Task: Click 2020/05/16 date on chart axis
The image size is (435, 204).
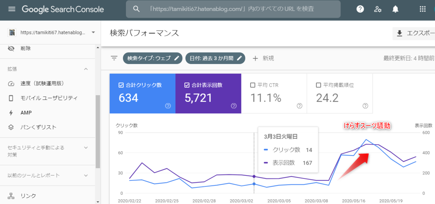Action: [x=353, y=201]
